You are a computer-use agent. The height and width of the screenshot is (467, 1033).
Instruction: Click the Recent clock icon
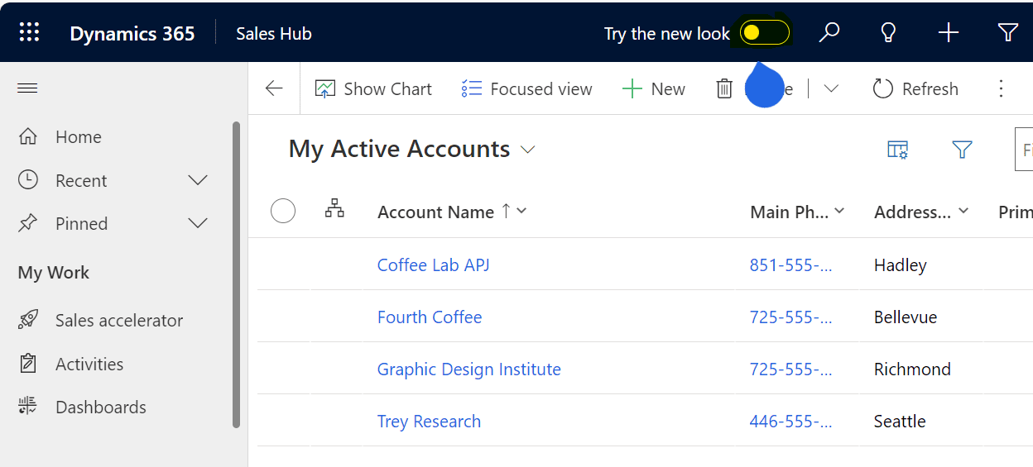click(28, 179)
